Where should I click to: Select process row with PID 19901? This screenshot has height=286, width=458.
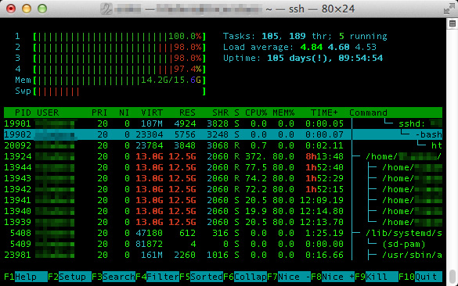point(223,123)
